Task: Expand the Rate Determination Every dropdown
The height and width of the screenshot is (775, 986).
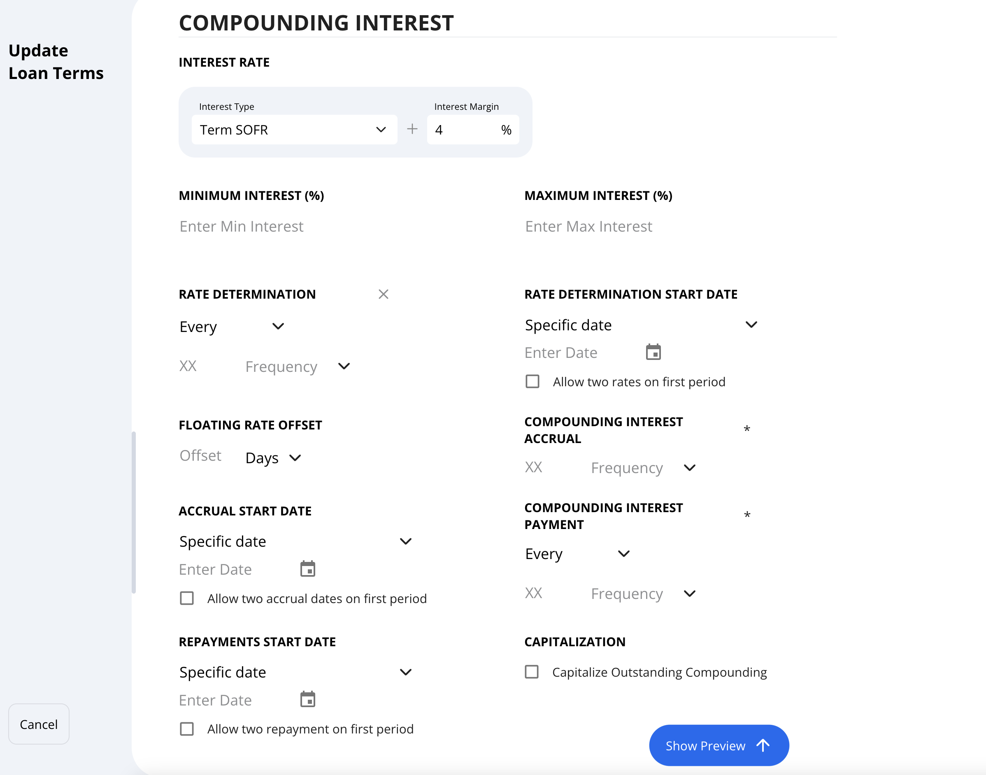Action: (232, 327)
